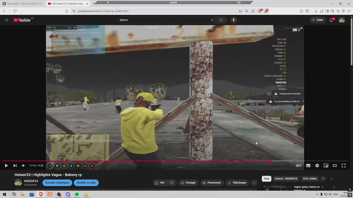353x198 pixels.
Task: Select the Source : HEISEN'23 chip
Action: tap(286, 178)
